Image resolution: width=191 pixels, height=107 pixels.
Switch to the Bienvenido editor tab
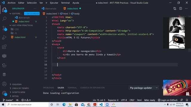49,9
